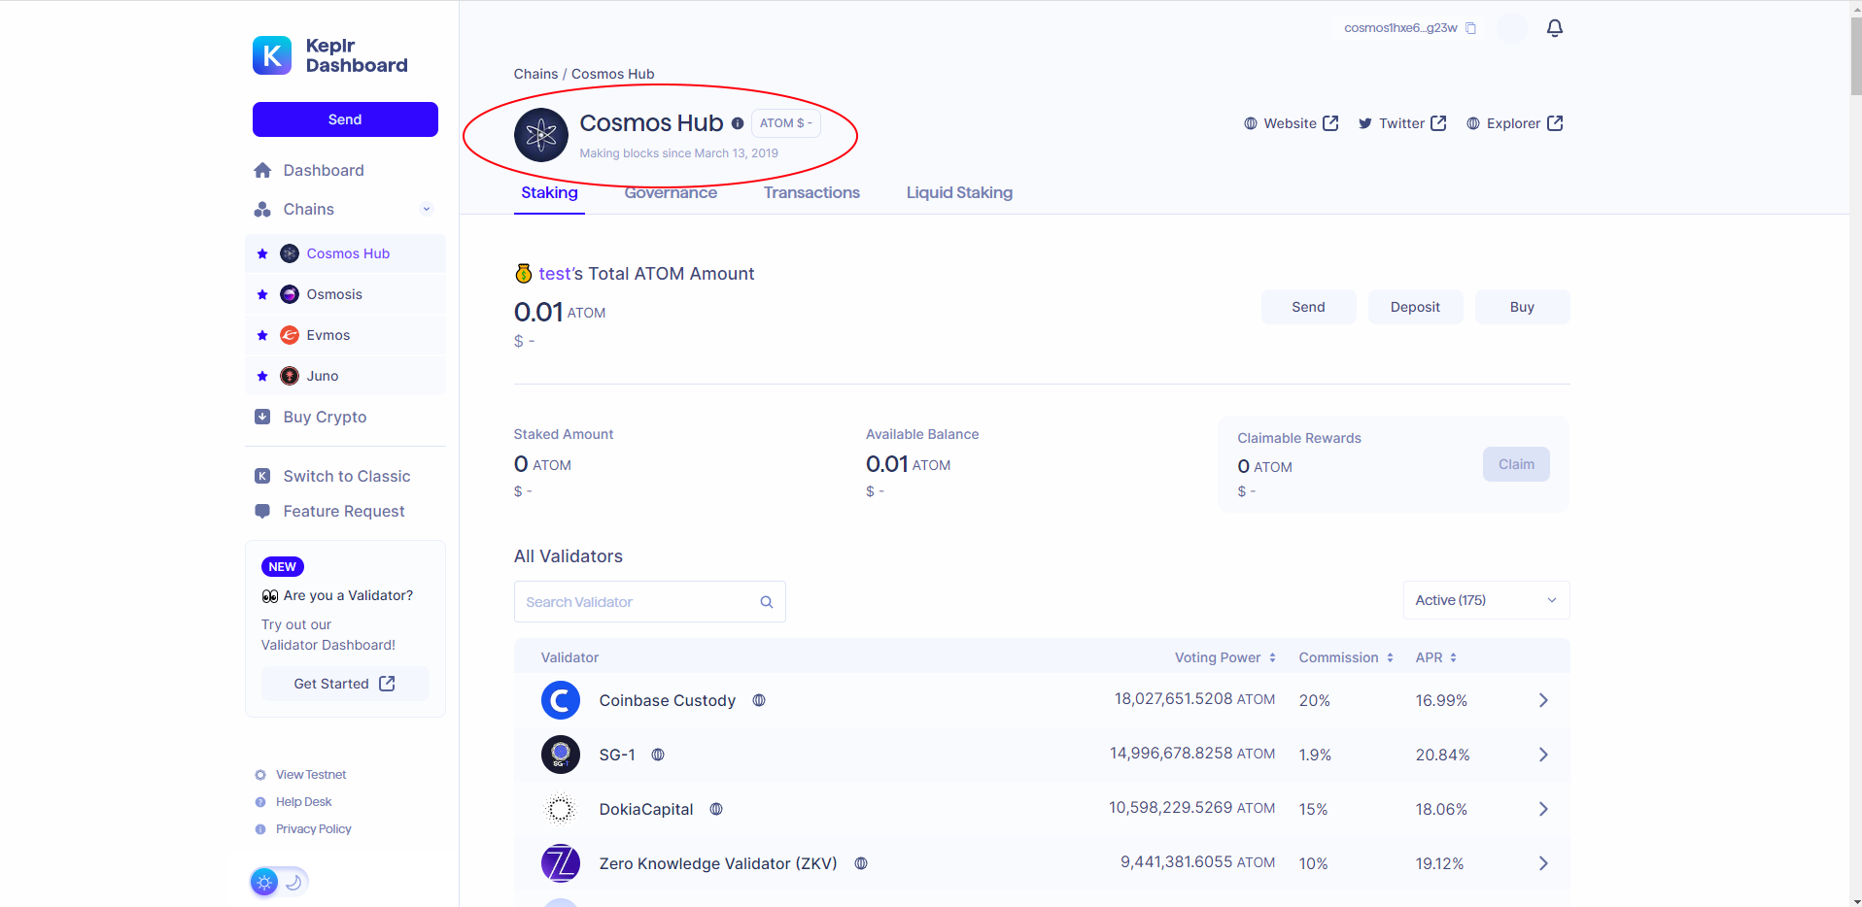Click the Buy button
The width and height of the screenshot is (1862, 907).
point(1522,307)
